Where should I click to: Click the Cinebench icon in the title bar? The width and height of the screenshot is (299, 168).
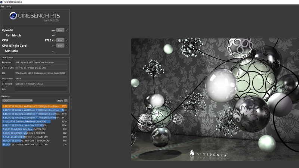coord(2,2)
